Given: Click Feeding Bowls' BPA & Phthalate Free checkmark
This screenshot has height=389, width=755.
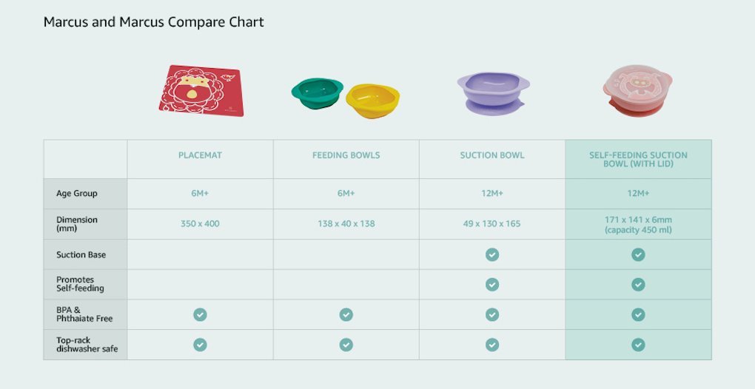Looking at the screenshot, I should (x=346, y=314).
